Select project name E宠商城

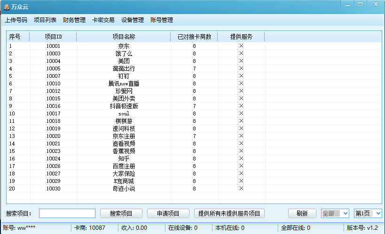point(124,181)
